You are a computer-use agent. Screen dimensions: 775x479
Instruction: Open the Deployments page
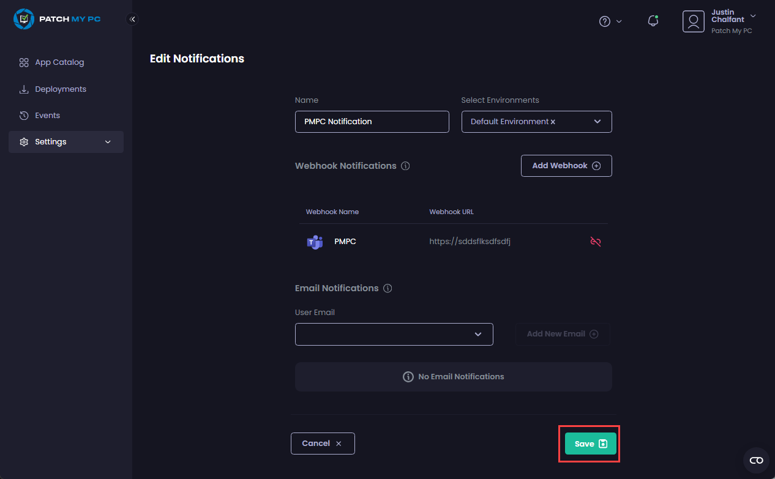60,89
